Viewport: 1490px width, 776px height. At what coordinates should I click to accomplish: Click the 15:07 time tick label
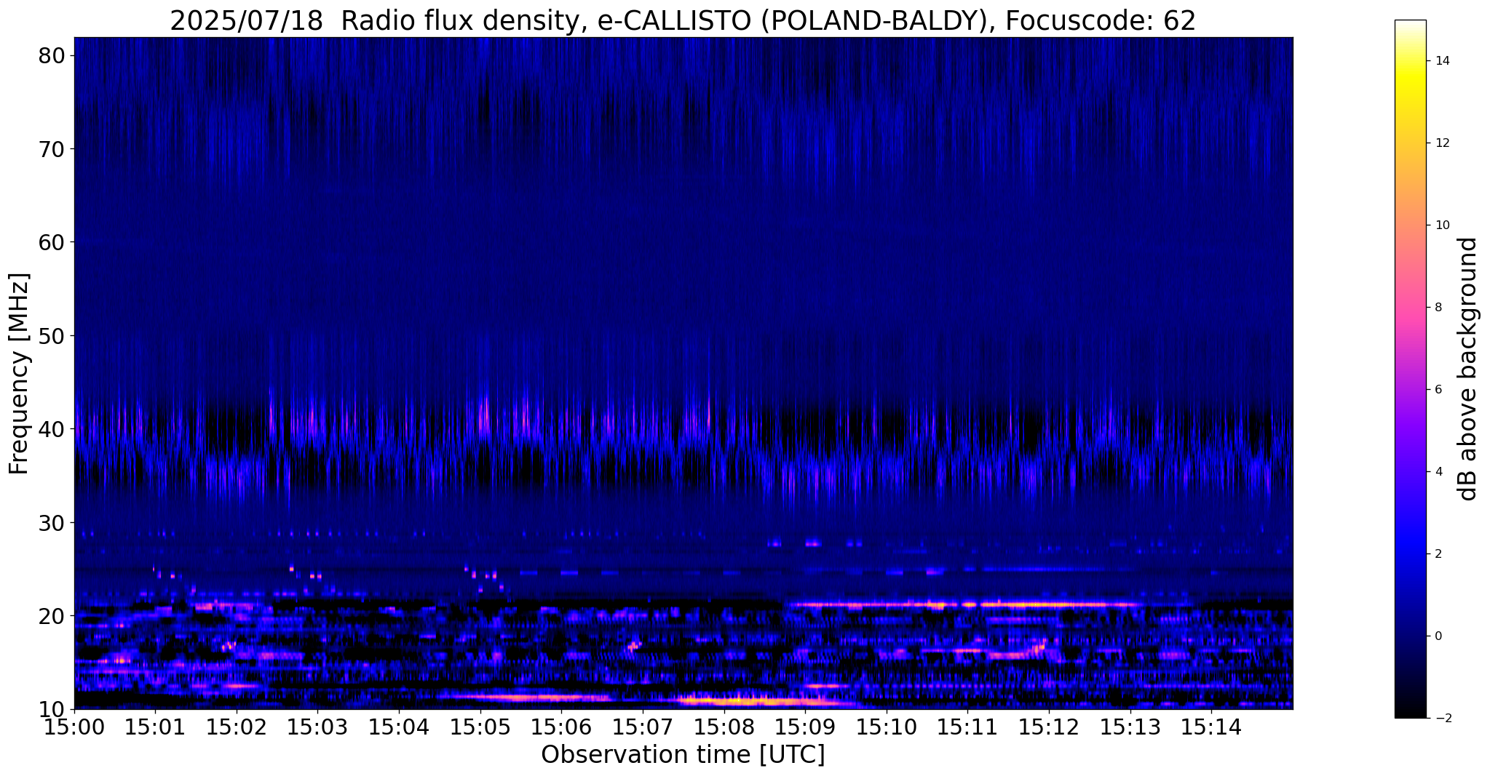pyautogui.click(x=643, y=727)
